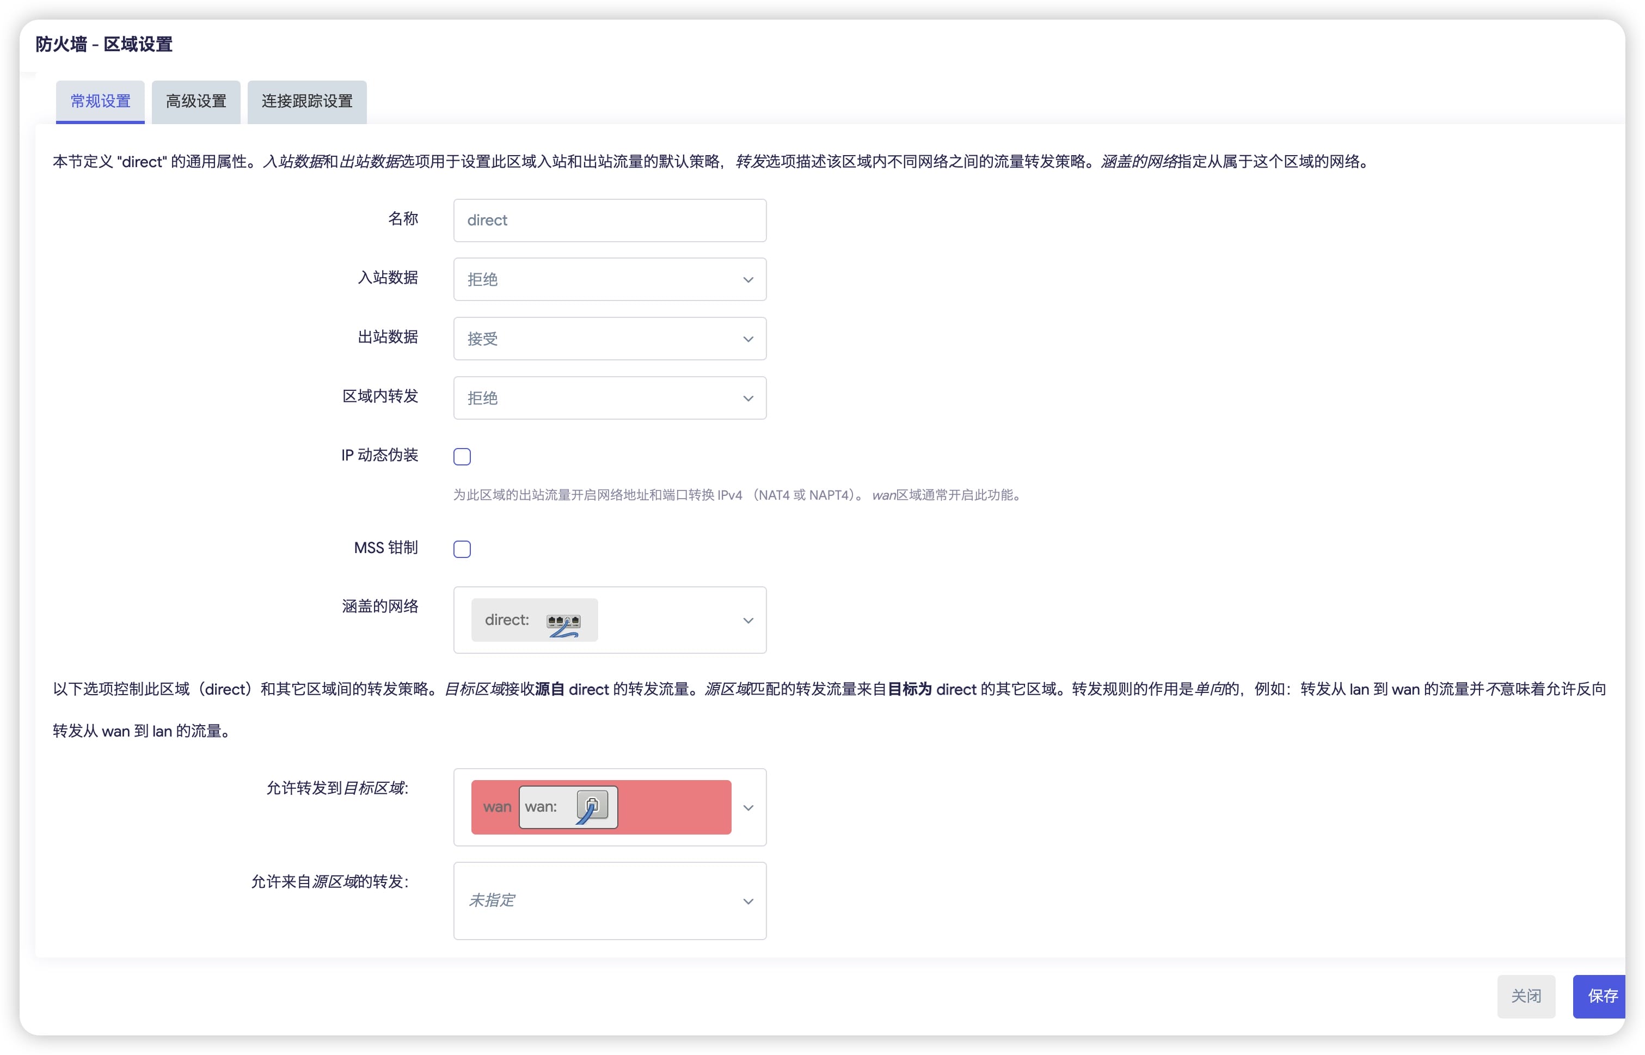
Task: Click the ethernet ports icon in the direct network tag
Action: click(563, 620)
